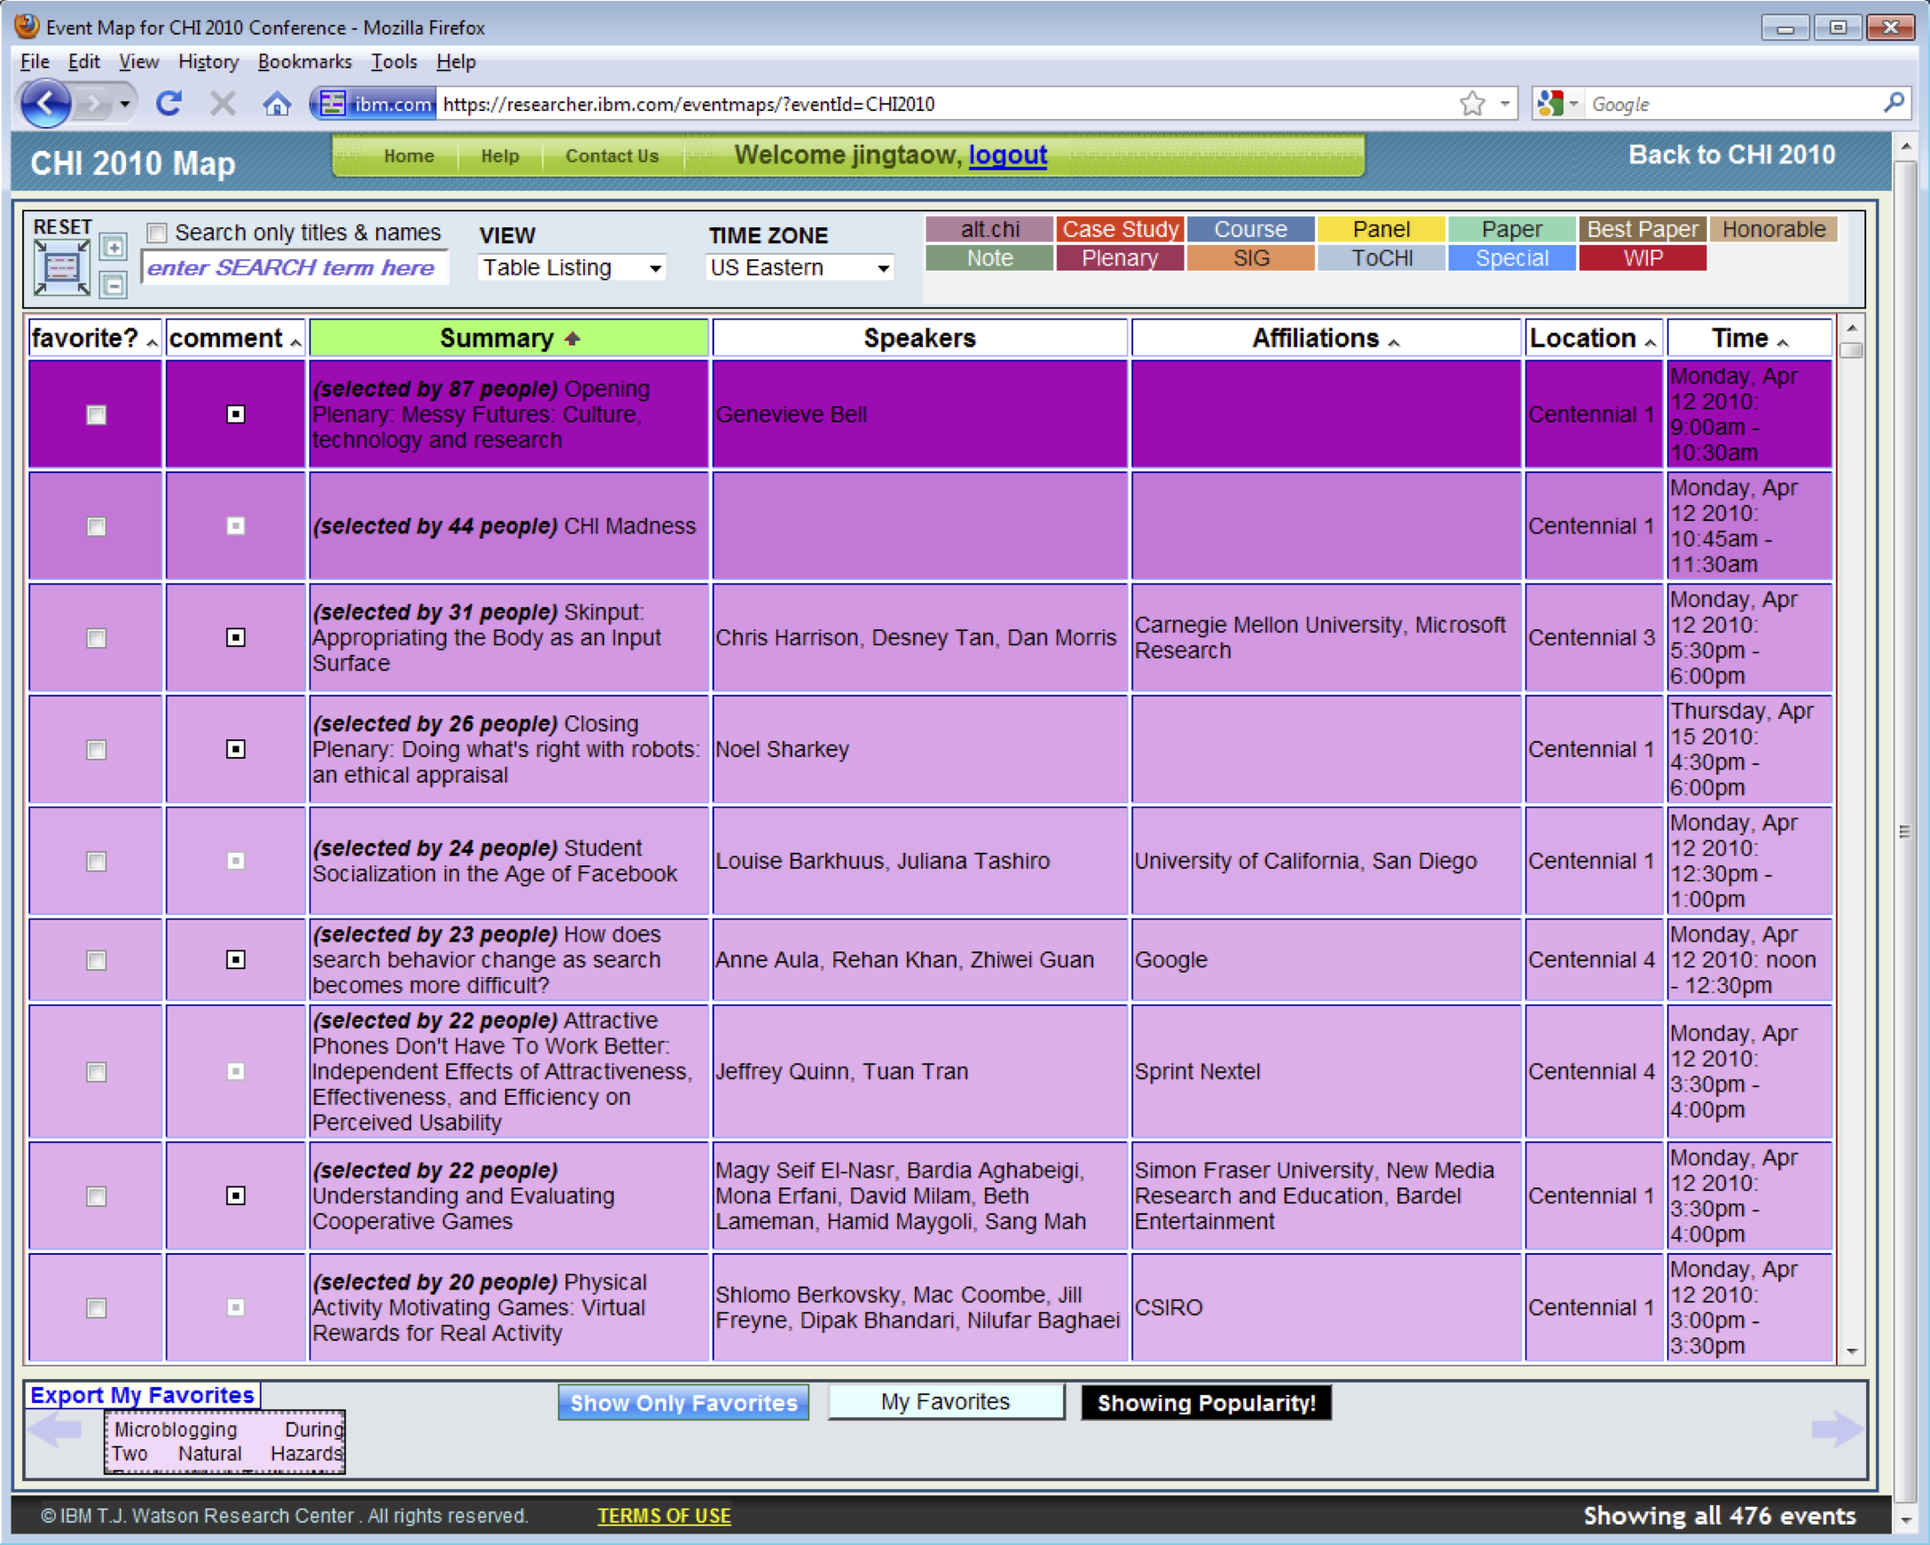Filter by the Case Study color tag
The width and height of the screenshot is (1930, 1545).
click(x=1120, y=229)
